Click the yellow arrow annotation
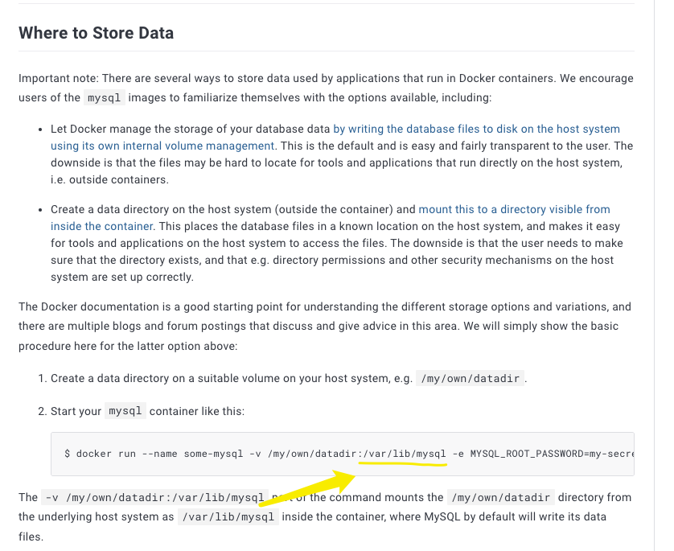Viewport: 674px width, 551px height. coord(308,488)
